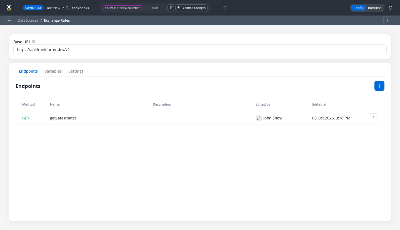Click the Draft status indicator
Image resolution: width=400 pixels, height=230 pixels.
pyautogui.click(x=152, y=8)
